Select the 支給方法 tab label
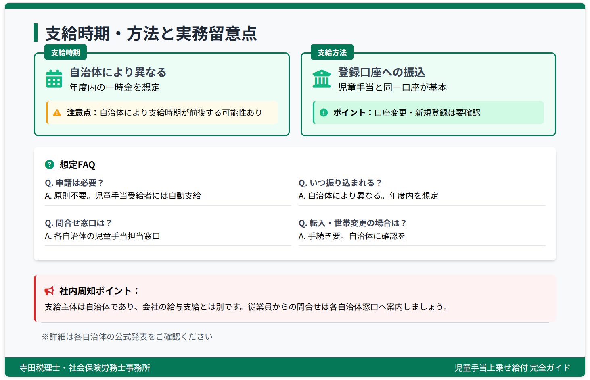The image size is (590, 380). pyautogui.click(x=332, y=52)
